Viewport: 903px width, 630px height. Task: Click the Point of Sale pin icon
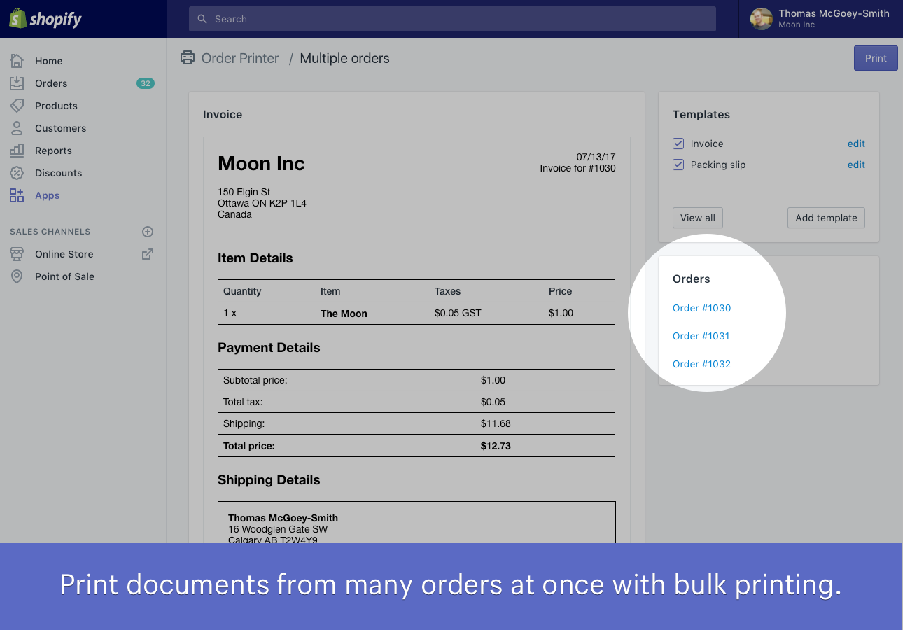click(17, 276)
